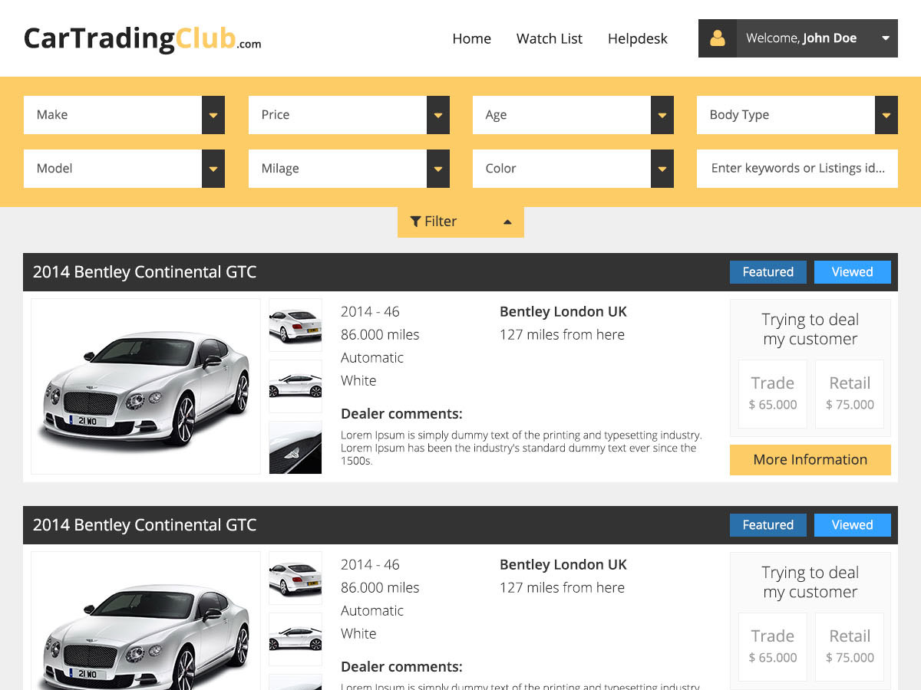Screen dimensions: 921x690
Task: Click Bentley London UK dealer in first listing
Action: tap(563, 312)
